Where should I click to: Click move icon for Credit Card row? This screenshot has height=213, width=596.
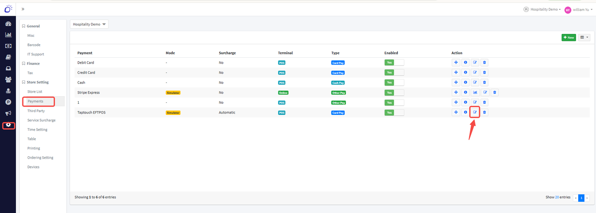[455, 72]
